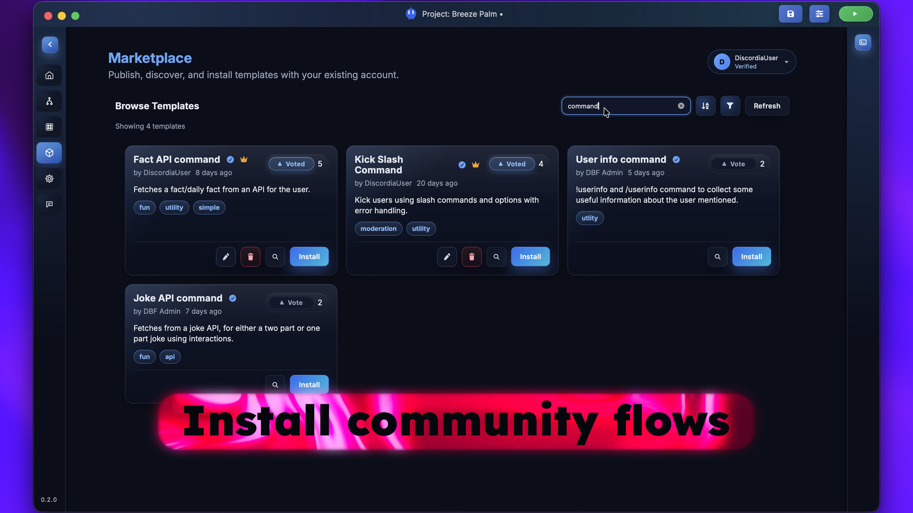Viewport: 913px width, 513px height.
Task: Clear the command search field
Action: pyautogui.click(x=681, y=105)
